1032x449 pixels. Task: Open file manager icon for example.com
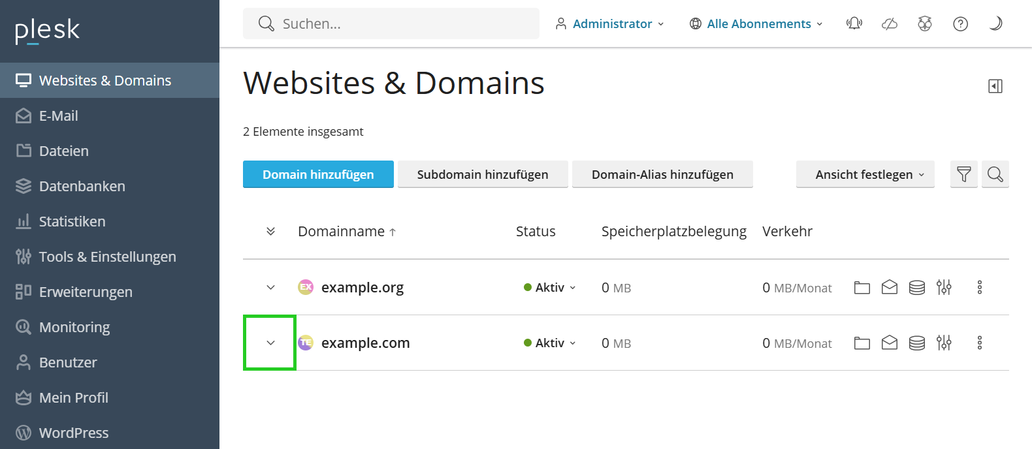[862, 343]
